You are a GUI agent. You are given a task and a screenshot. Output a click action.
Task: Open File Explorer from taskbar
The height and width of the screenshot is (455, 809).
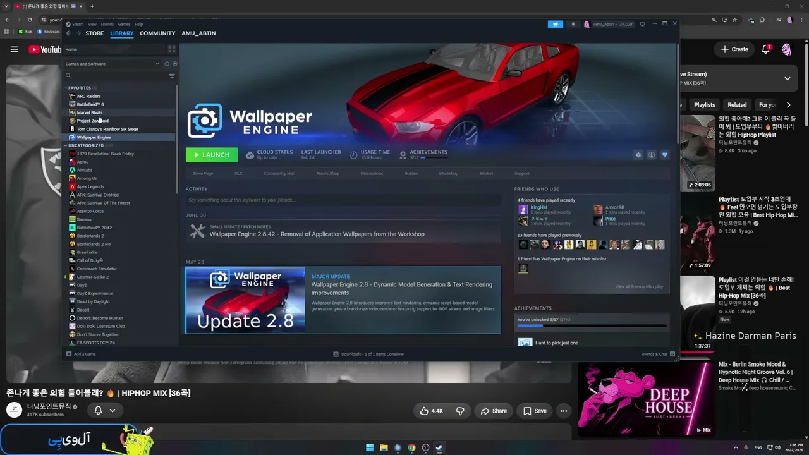pos(384,447)
